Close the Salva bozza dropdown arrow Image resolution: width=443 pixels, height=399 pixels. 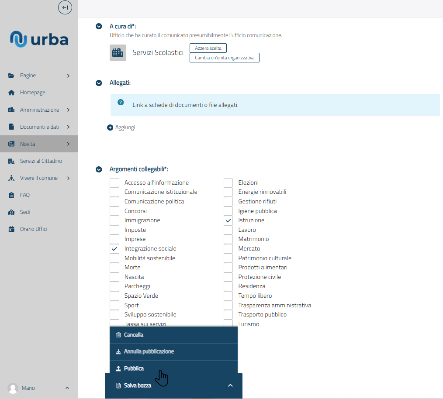pos(231,385)
